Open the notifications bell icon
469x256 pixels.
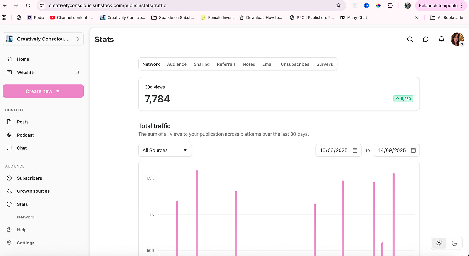coord(441,39)
